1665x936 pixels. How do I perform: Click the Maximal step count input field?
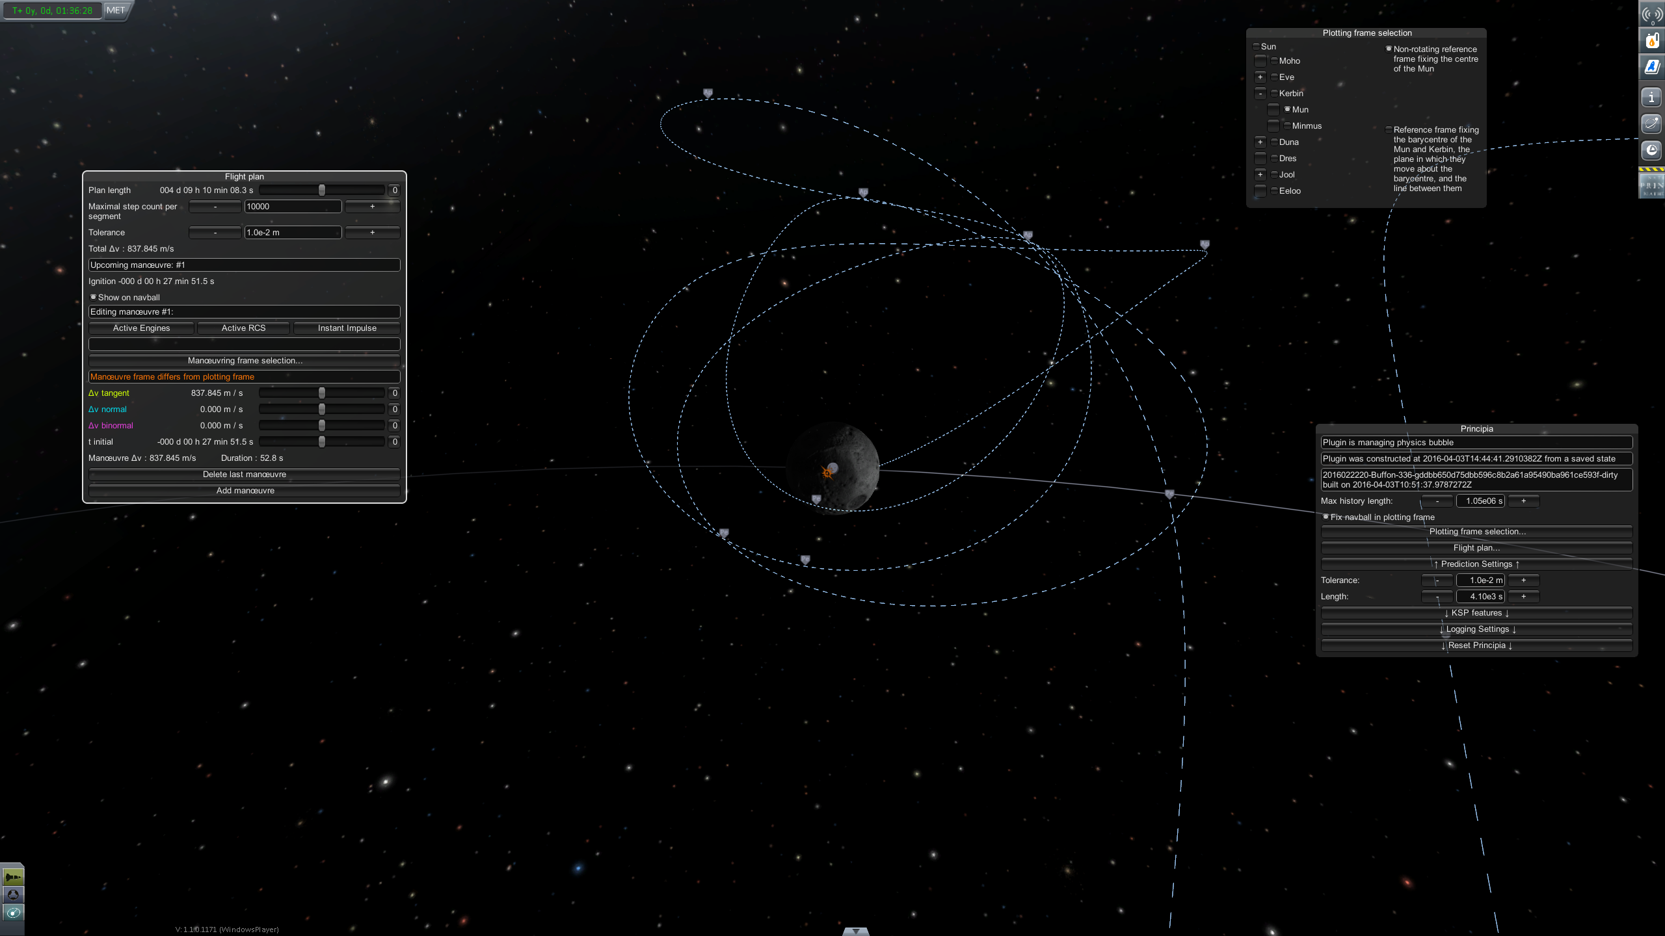[x=293, y=206]
